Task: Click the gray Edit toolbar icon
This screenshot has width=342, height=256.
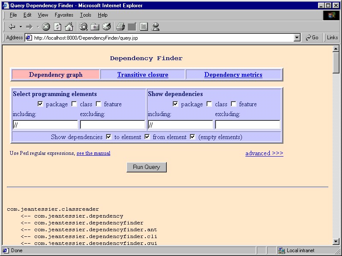Action: click(x=132, y=27)
